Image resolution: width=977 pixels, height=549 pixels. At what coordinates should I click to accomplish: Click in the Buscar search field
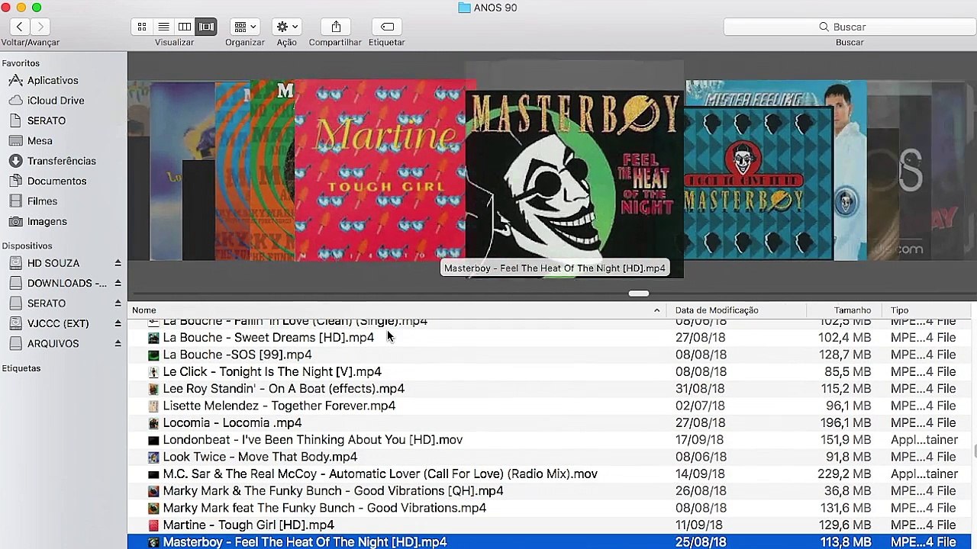[x=849, y=27]
